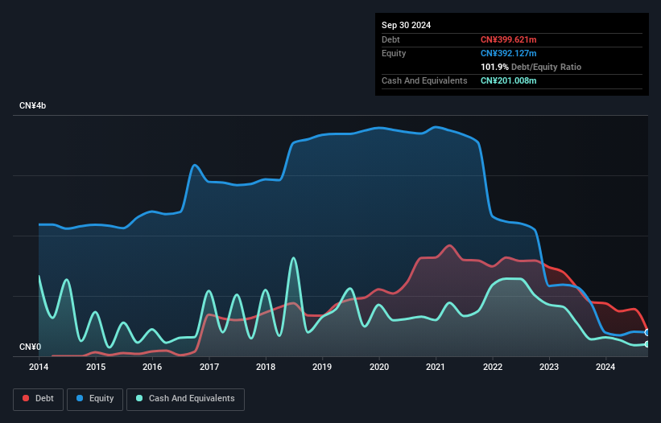The image size is (661, 423).
Task: Click the 2020 x-axis label
Action: pos(379,367)
